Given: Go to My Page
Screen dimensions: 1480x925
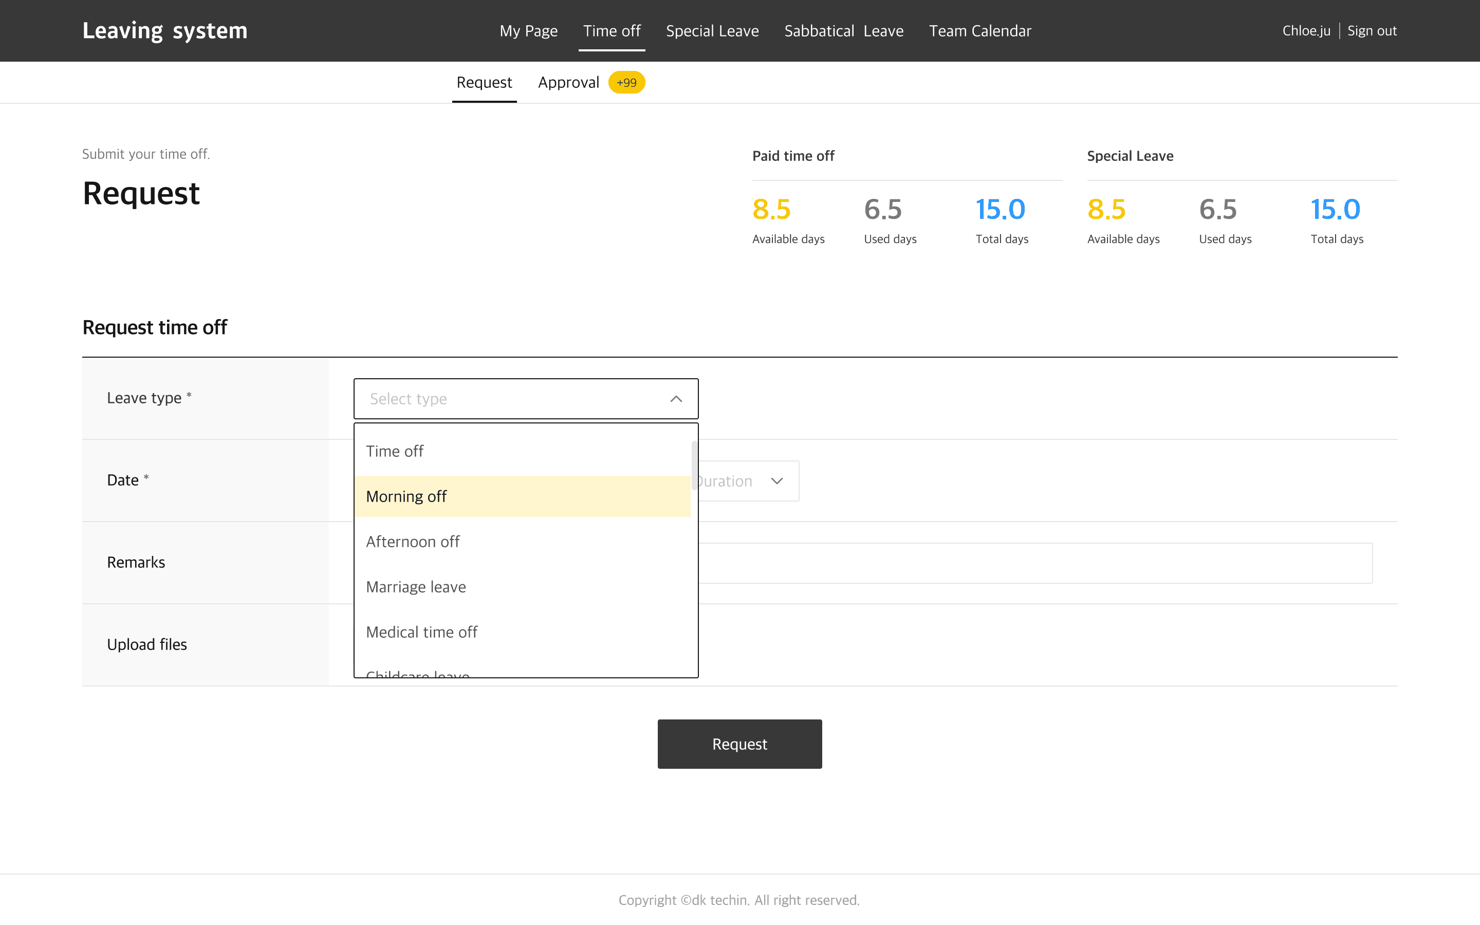Looking at the screenshot, I should click(x=528, y=31).
